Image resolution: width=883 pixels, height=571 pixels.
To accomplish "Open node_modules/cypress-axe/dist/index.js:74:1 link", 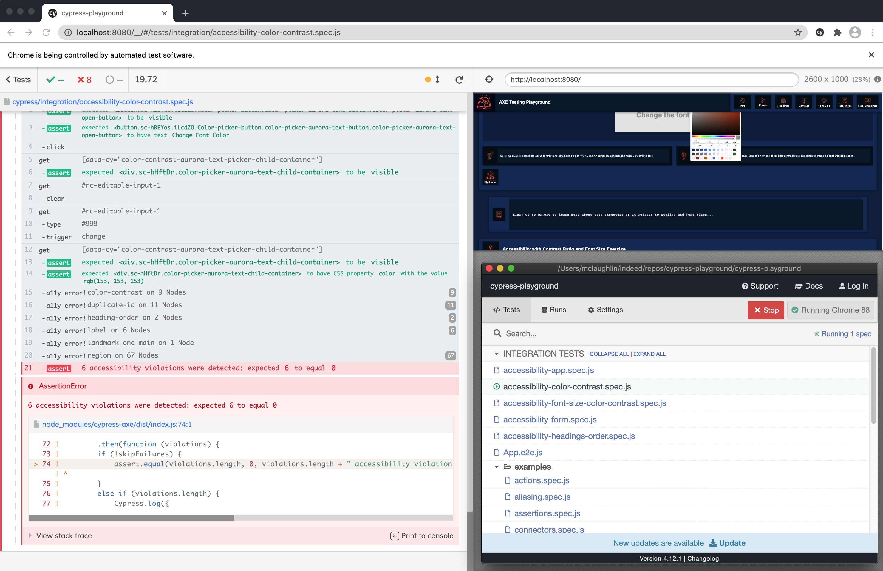I will 117,424.
